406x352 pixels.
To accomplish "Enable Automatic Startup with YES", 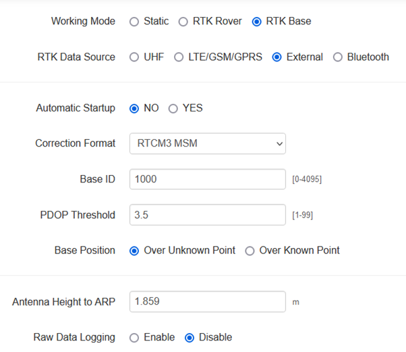I will pos(173,108).
